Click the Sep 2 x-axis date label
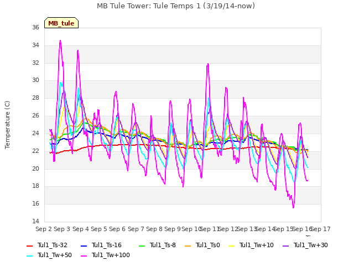 click(x=44, y=229)
